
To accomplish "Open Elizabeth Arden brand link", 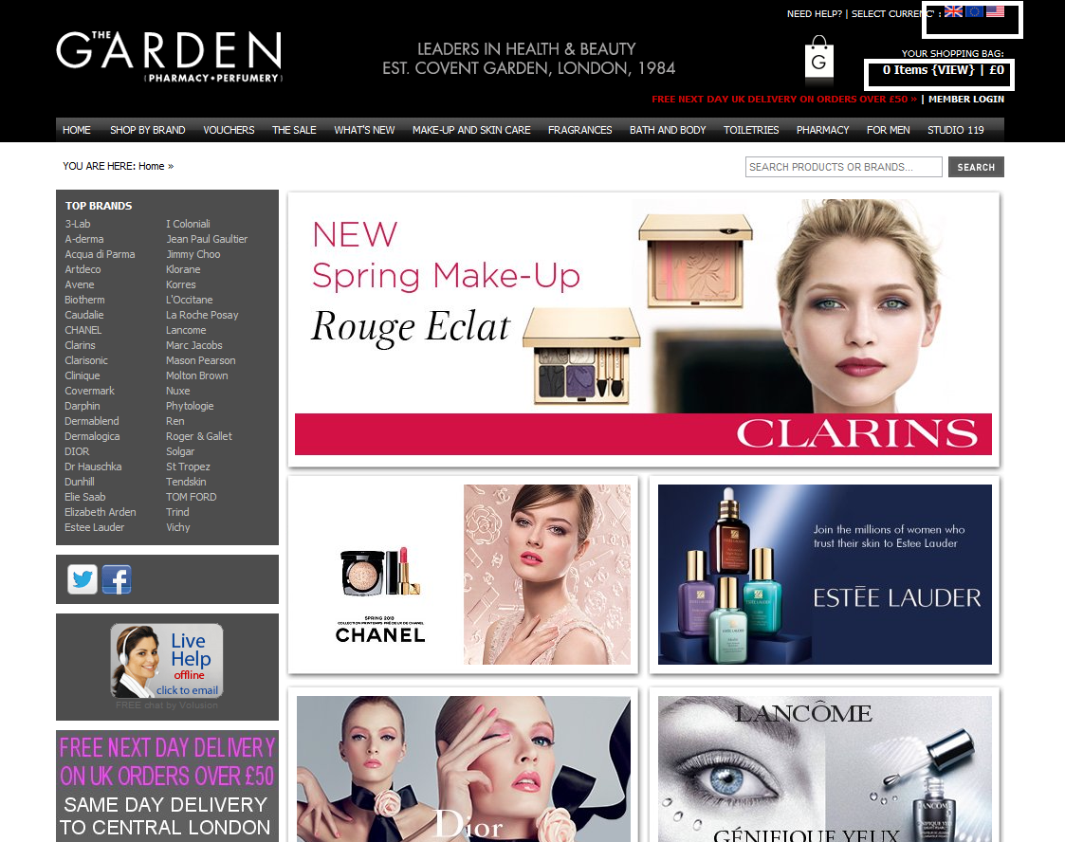I will [101, 512].
